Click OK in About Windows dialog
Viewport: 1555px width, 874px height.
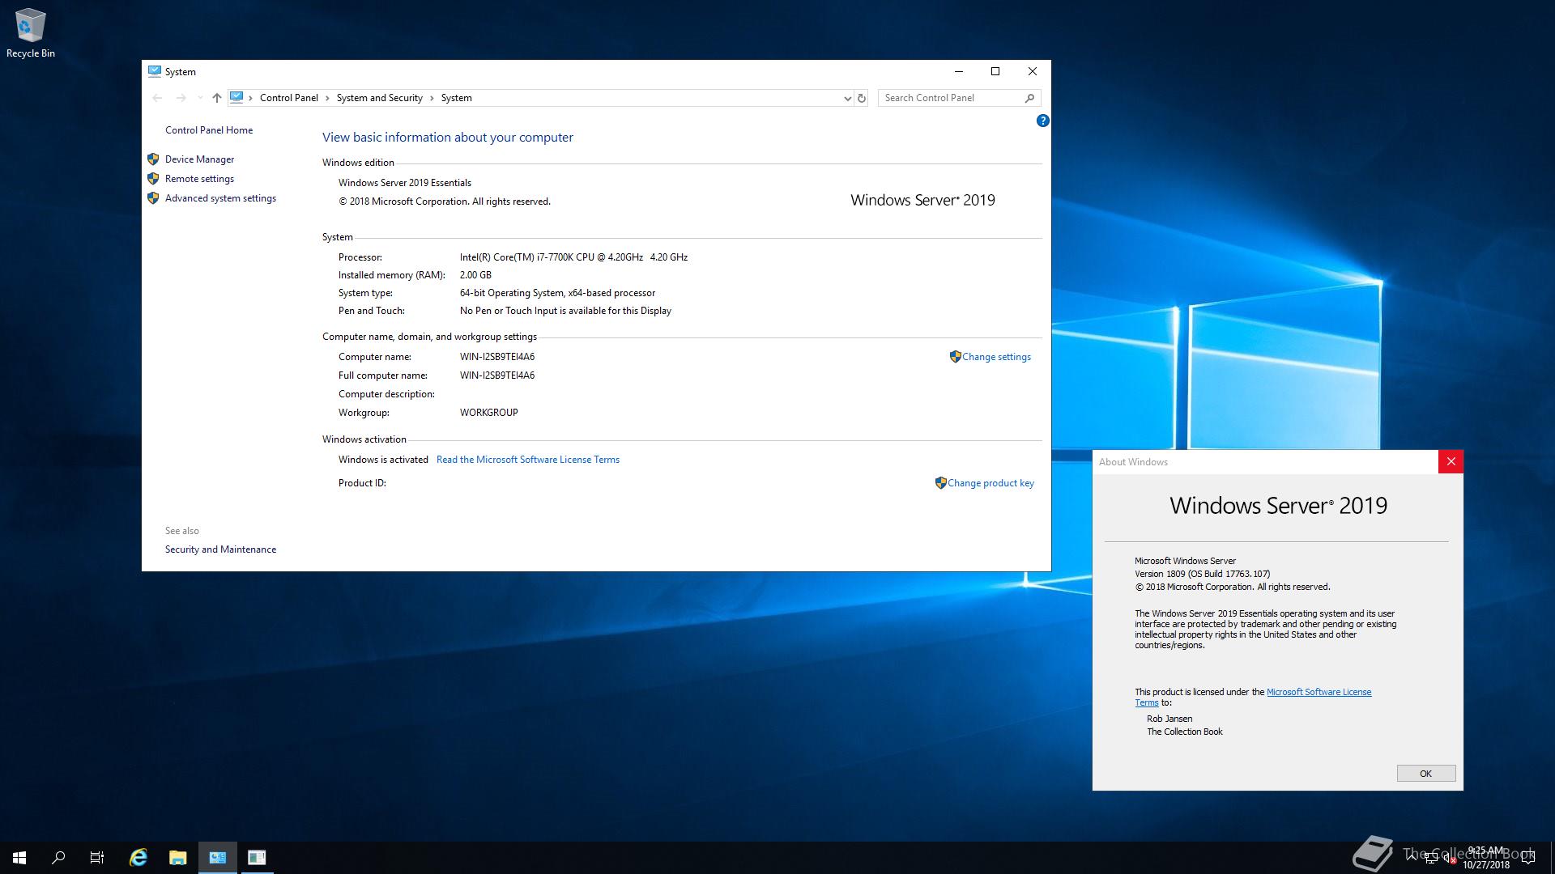(1425, 774)
